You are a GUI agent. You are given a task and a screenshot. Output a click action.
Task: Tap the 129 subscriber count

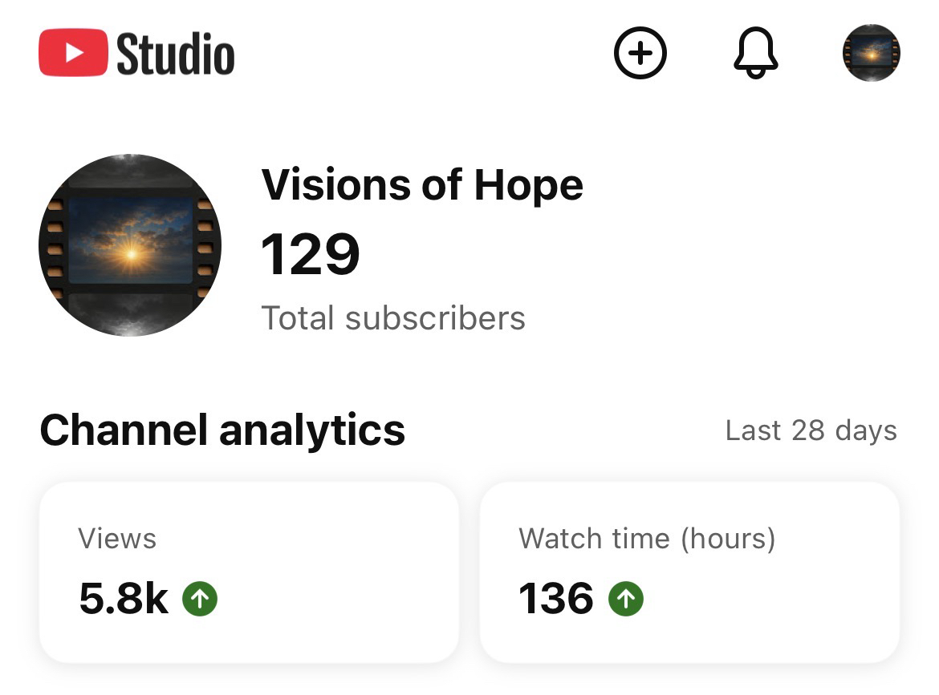point(311,254)
